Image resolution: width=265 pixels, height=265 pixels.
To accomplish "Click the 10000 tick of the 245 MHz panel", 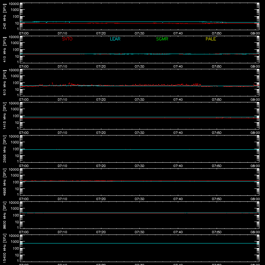I will (x=14, y=4).
